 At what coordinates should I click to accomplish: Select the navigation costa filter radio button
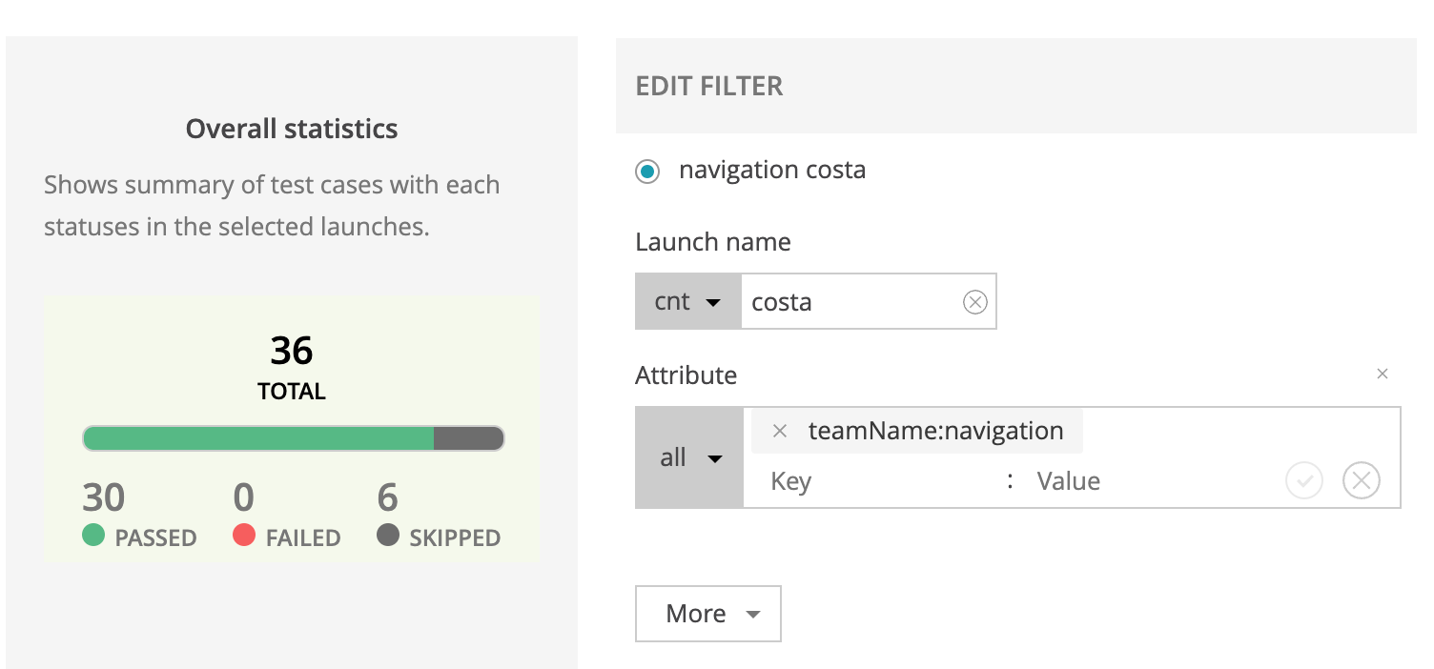pos(647,172)
